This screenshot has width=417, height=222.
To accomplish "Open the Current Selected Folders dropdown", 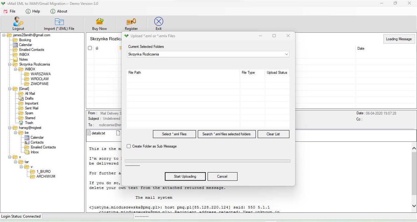I will (286, 54).
